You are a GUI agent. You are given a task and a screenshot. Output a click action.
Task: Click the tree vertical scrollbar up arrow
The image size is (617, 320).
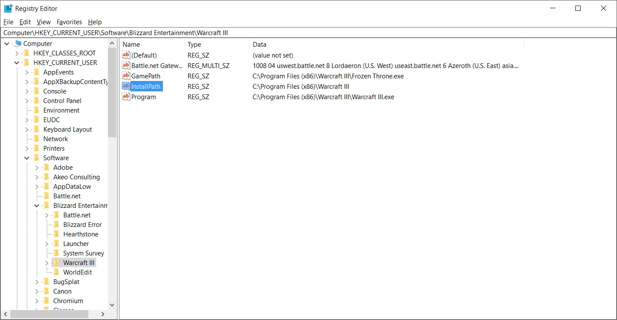coord(112,43)
